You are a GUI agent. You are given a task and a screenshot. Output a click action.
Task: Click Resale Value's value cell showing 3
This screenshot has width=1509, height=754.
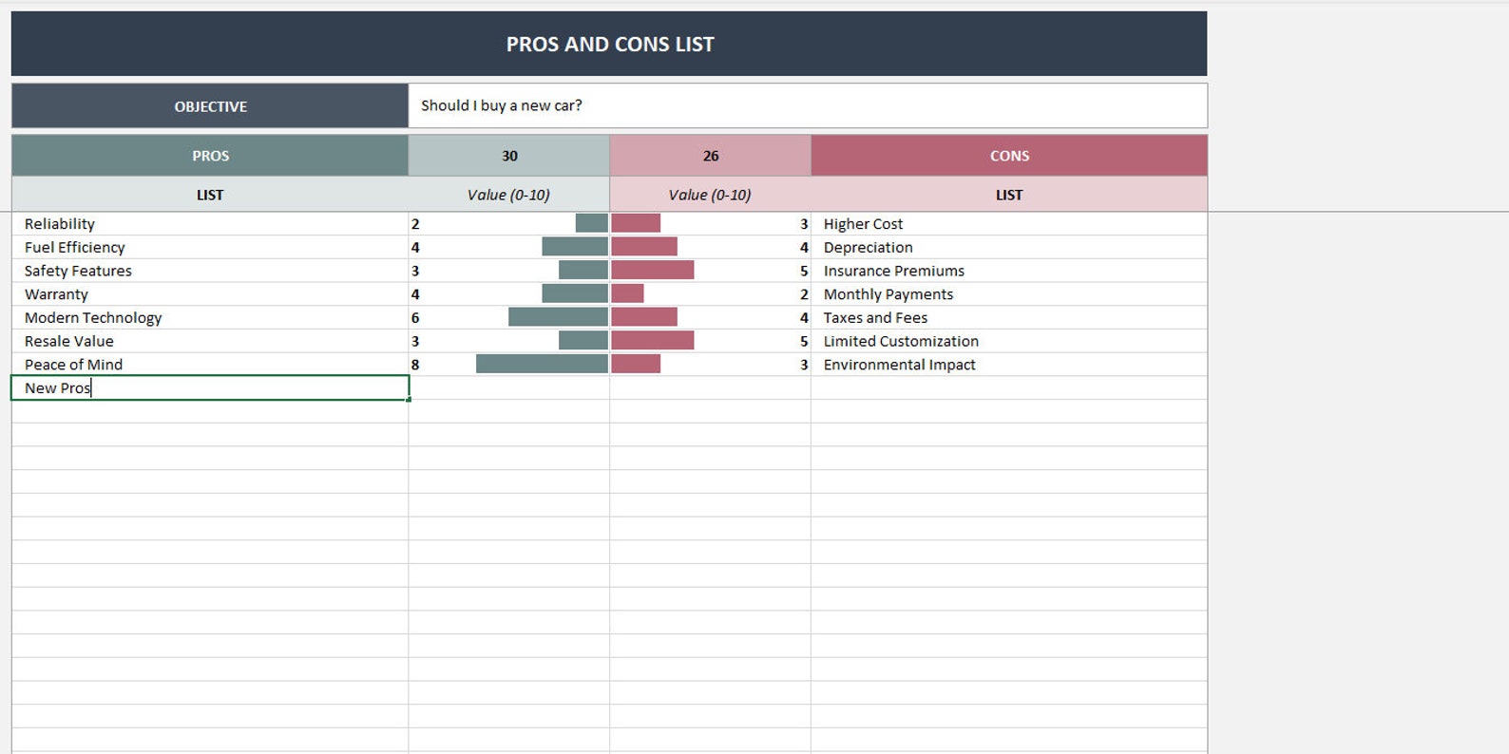509,341
